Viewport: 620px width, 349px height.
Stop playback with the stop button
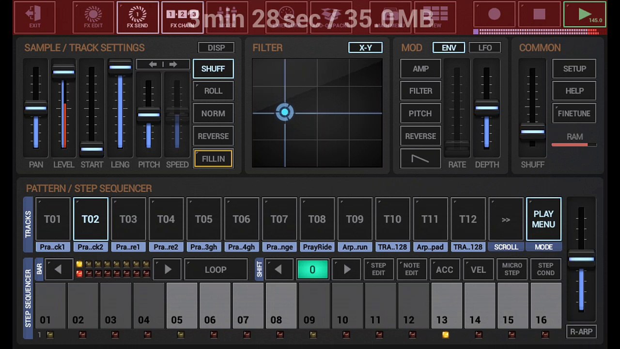[539, 15]
